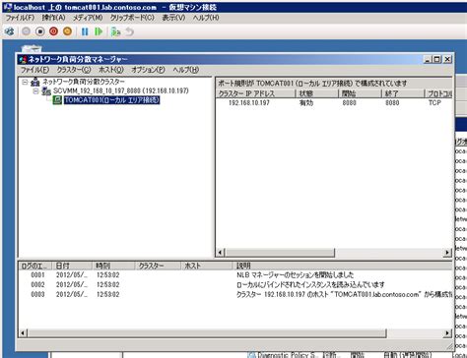Open VM connection クリップボード(C) menu
Screen dimensions: 467x358
pos(132,18)
